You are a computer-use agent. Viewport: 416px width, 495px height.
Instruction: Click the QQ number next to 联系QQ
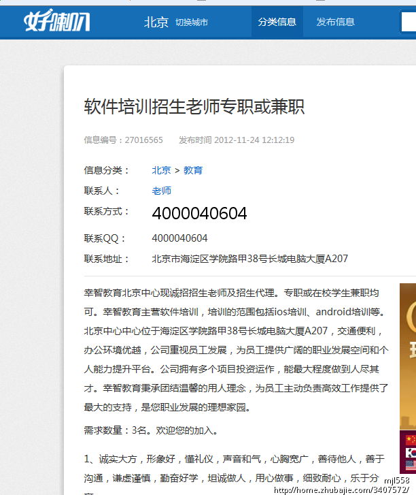point(179,238)
